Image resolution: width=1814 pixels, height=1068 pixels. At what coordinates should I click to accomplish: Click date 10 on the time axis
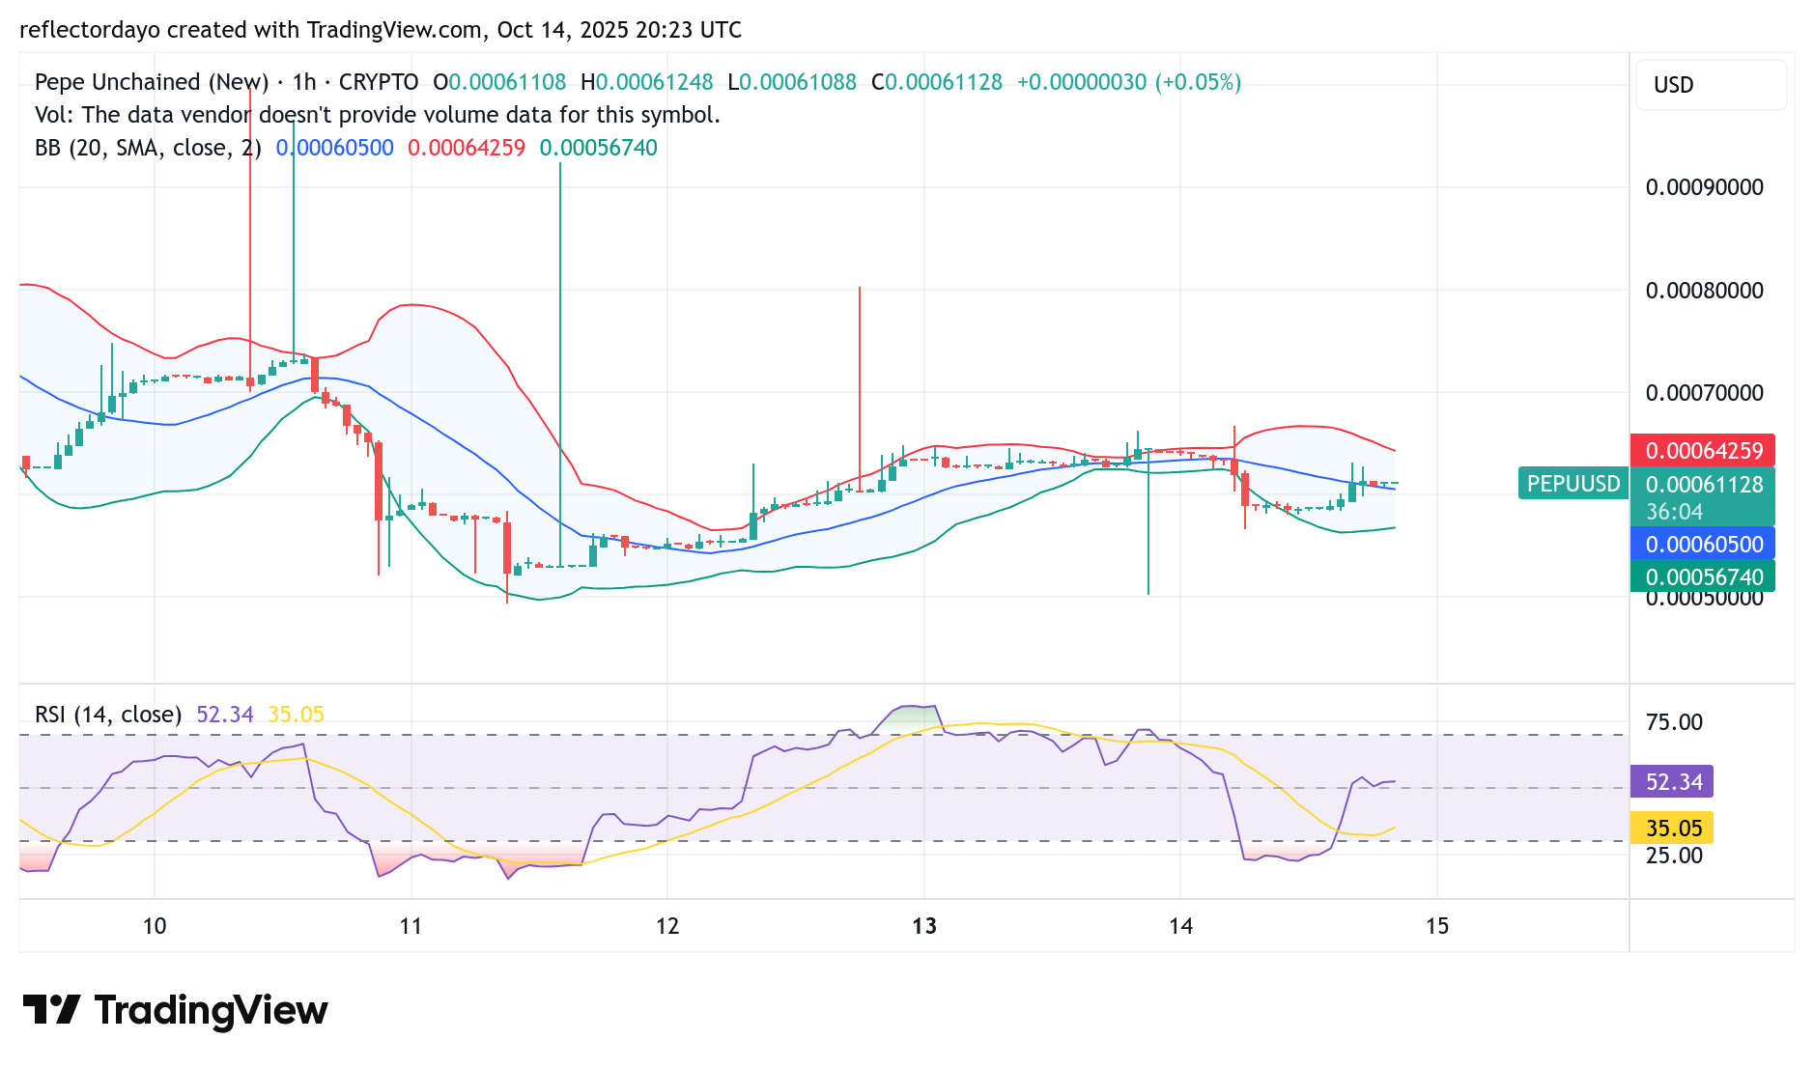155,927
